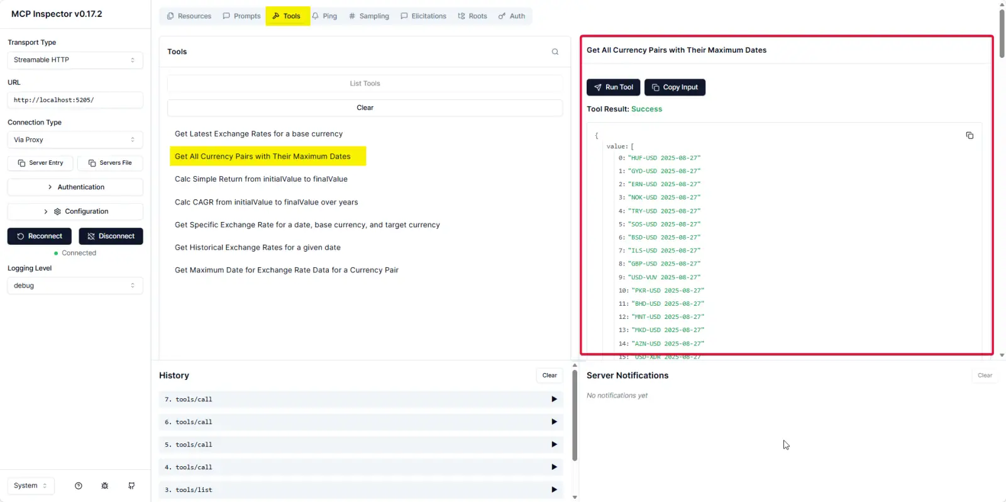Viewport: 1006px width, 502px height.
Task: Open the System theme selector
Action: 30,486
